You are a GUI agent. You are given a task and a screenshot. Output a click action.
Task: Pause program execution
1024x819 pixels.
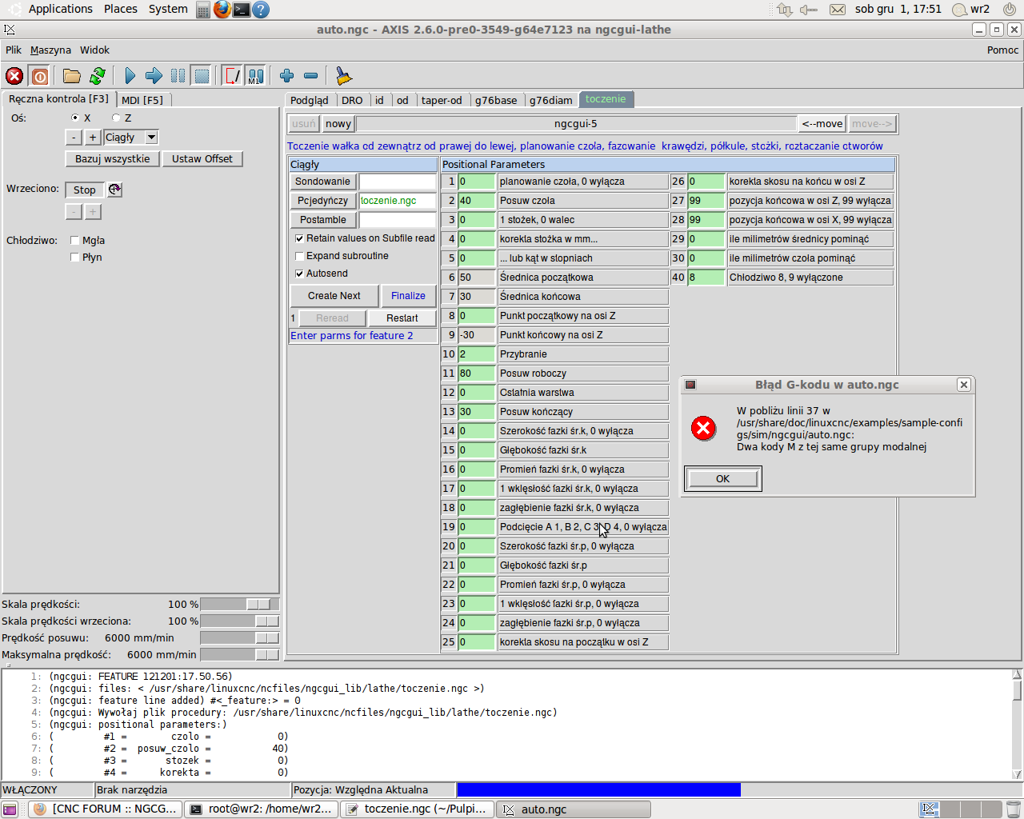point(178,76)
